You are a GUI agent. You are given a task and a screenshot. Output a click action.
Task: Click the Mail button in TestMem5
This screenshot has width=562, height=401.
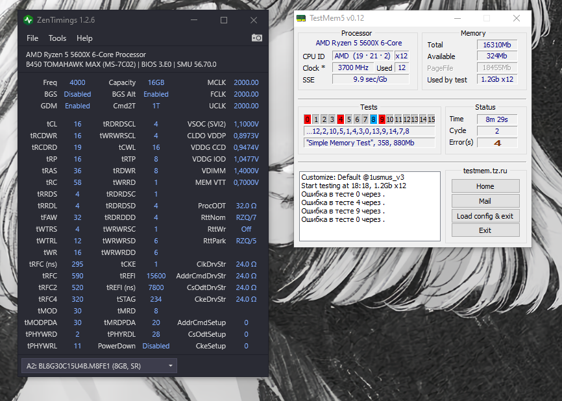coord(485,201)
